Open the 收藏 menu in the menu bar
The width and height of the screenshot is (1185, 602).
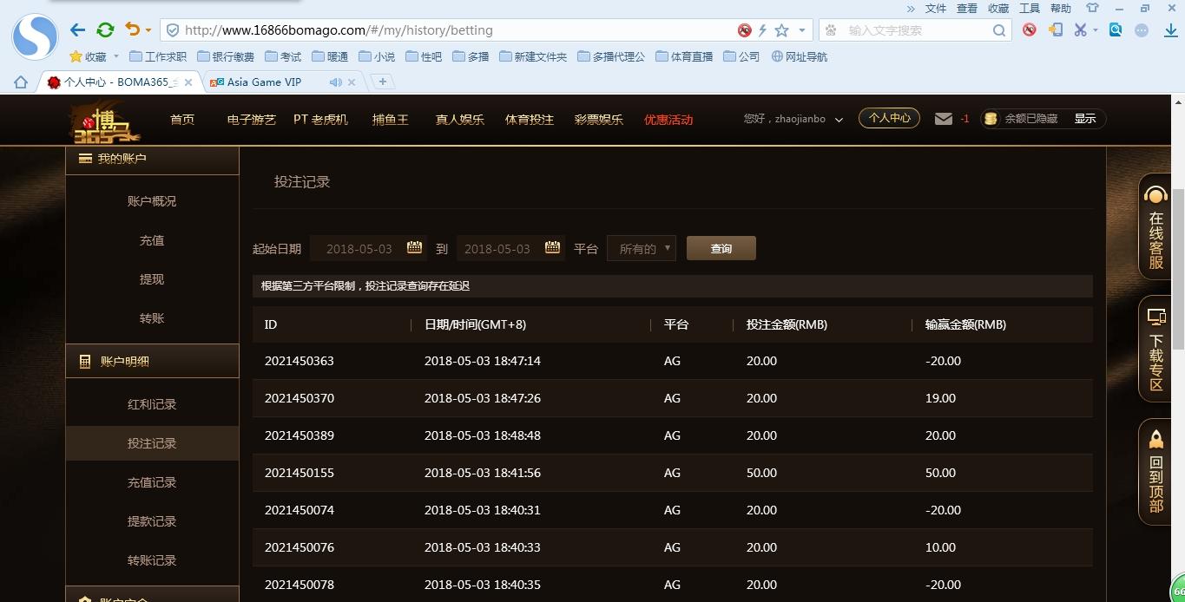998,8
